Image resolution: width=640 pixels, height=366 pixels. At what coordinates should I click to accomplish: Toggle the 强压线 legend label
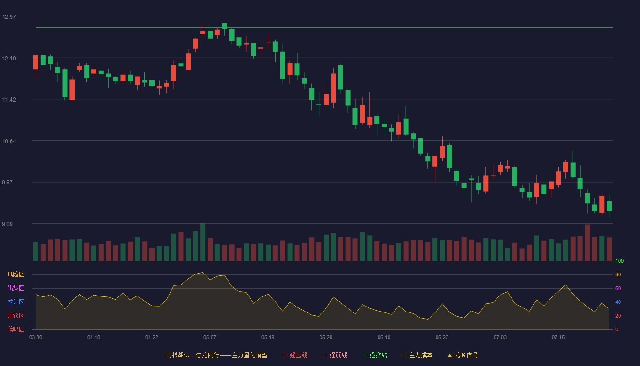299,355
